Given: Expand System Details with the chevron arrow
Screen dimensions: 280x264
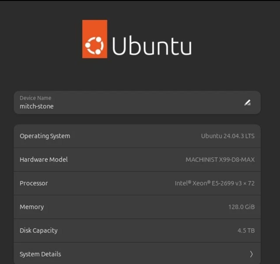Looking at the screenshot, I should 251,254.
